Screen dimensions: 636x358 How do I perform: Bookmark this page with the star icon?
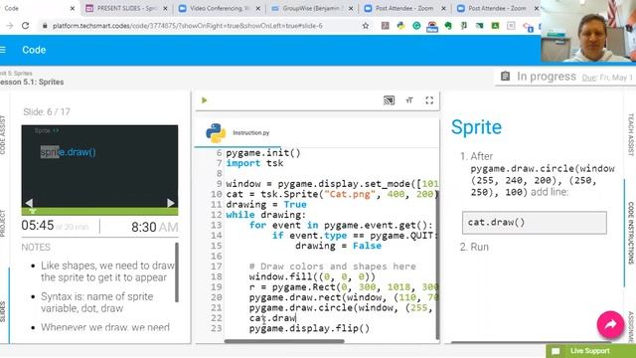366,26
